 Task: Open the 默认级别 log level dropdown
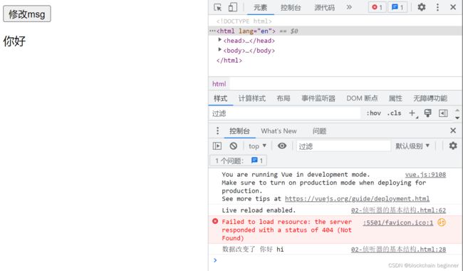[412, 146]
